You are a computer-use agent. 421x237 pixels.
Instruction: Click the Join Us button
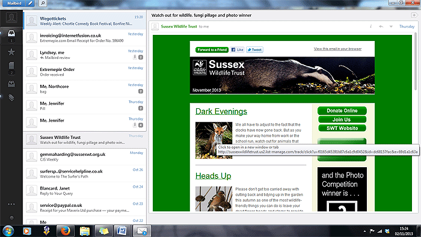click(x=342, y=120)
